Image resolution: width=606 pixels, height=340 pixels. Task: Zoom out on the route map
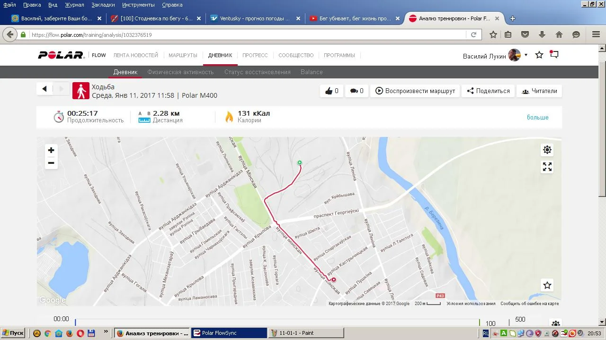coord(51,163)
